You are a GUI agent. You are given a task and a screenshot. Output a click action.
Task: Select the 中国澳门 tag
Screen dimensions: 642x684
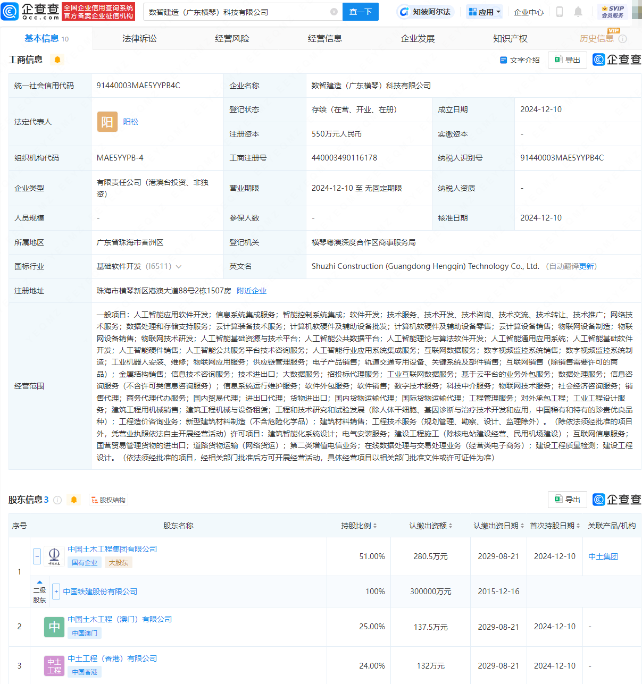click(x=85, y=633)
